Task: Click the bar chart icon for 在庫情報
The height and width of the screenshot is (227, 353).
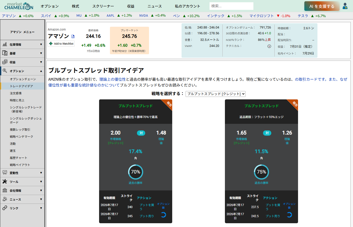Action: click(5, 44)
